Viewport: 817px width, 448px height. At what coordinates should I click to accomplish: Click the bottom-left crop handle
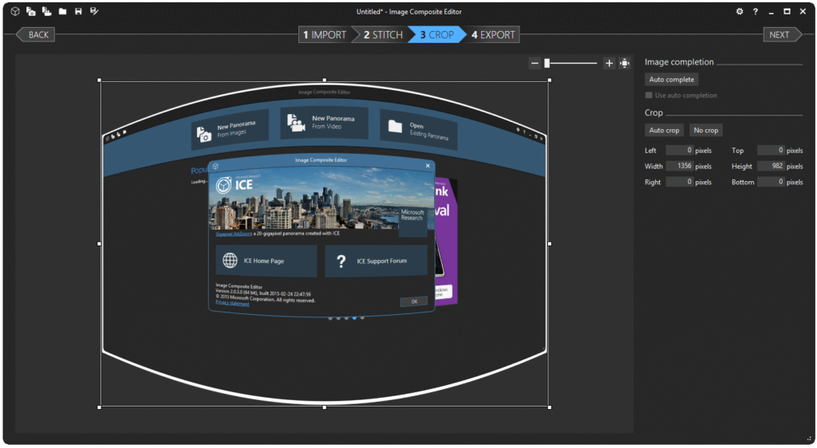(100, 407)
